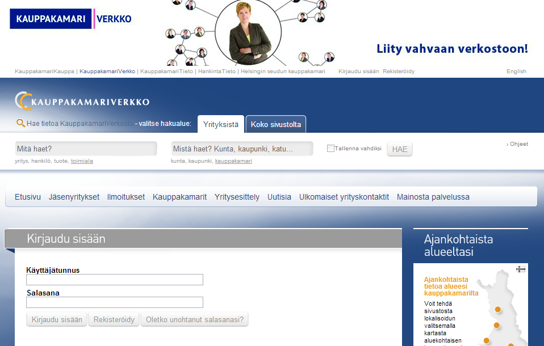Viewport: 544px width, 346px height.
Task: Click the toimiala link under search
Action: [x=82, y=161]
